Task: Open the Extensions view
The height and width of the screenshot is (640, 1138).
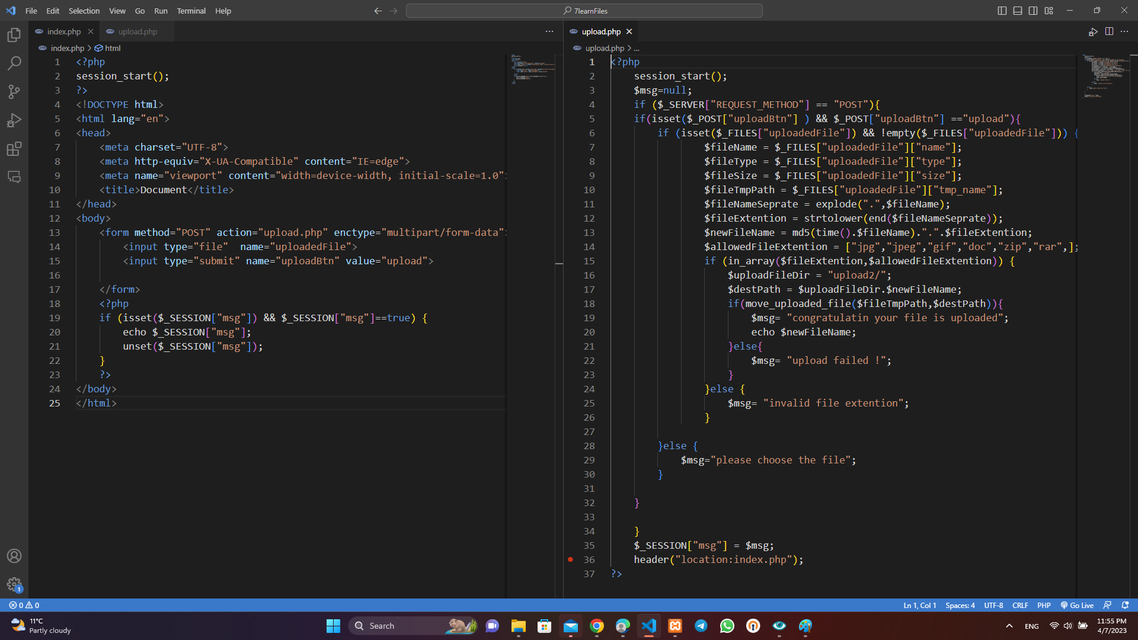Action: point(14,149)
